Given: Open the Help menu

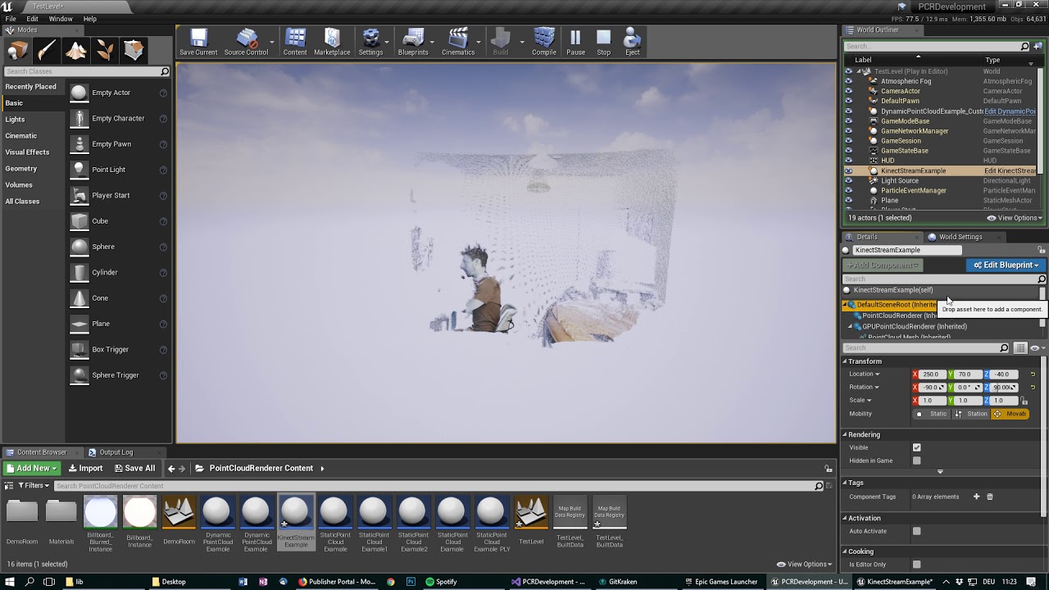Looking at the screenshot, I should [90, 19].
